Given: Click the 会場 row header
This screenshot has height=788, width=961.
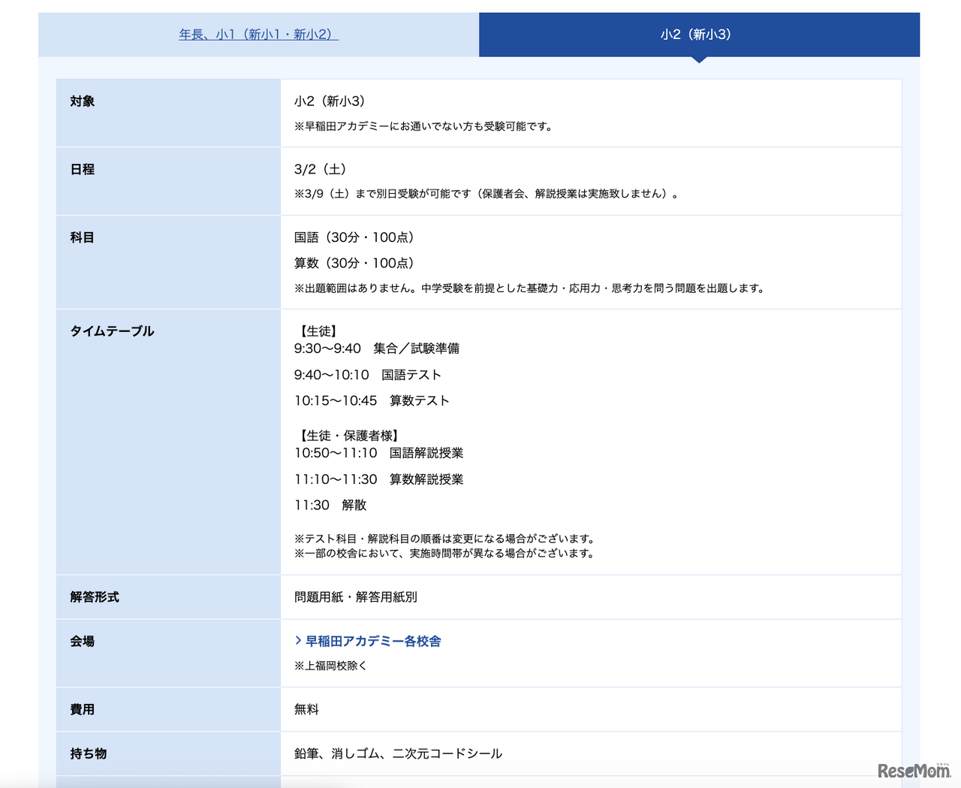Looking at the screenshot, I should click(x=83, y=642).
